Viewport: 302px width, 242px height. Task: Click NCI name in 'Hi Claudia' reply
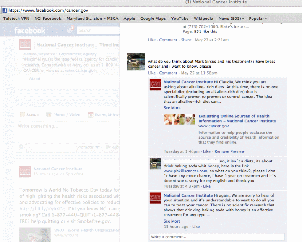pyautogui.click(x=188, y=82)
